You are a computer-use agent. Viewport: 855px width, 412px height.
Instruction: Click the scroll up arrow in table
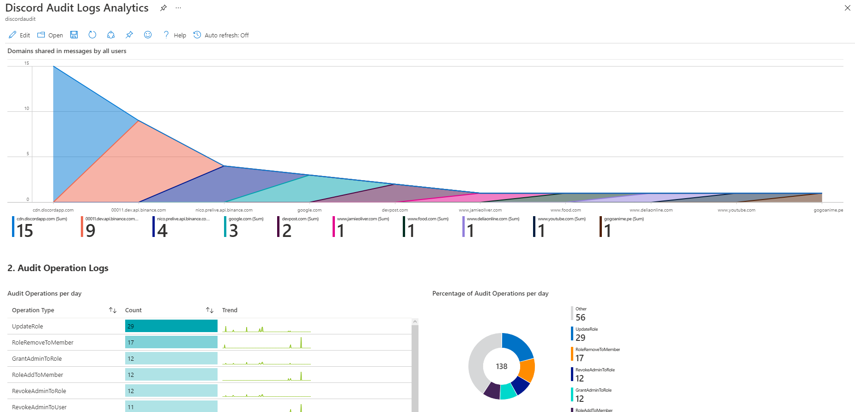[415, 321]
